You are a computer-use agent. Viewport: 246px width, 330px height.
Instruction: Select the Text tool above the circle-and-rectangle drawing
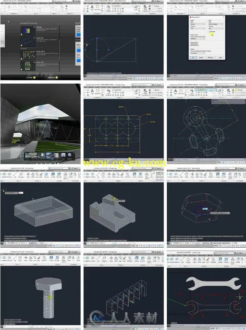pos(92,8)
